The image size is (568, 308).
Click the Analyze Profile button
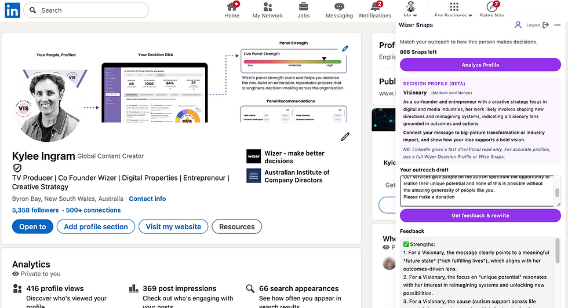point(480,65)
